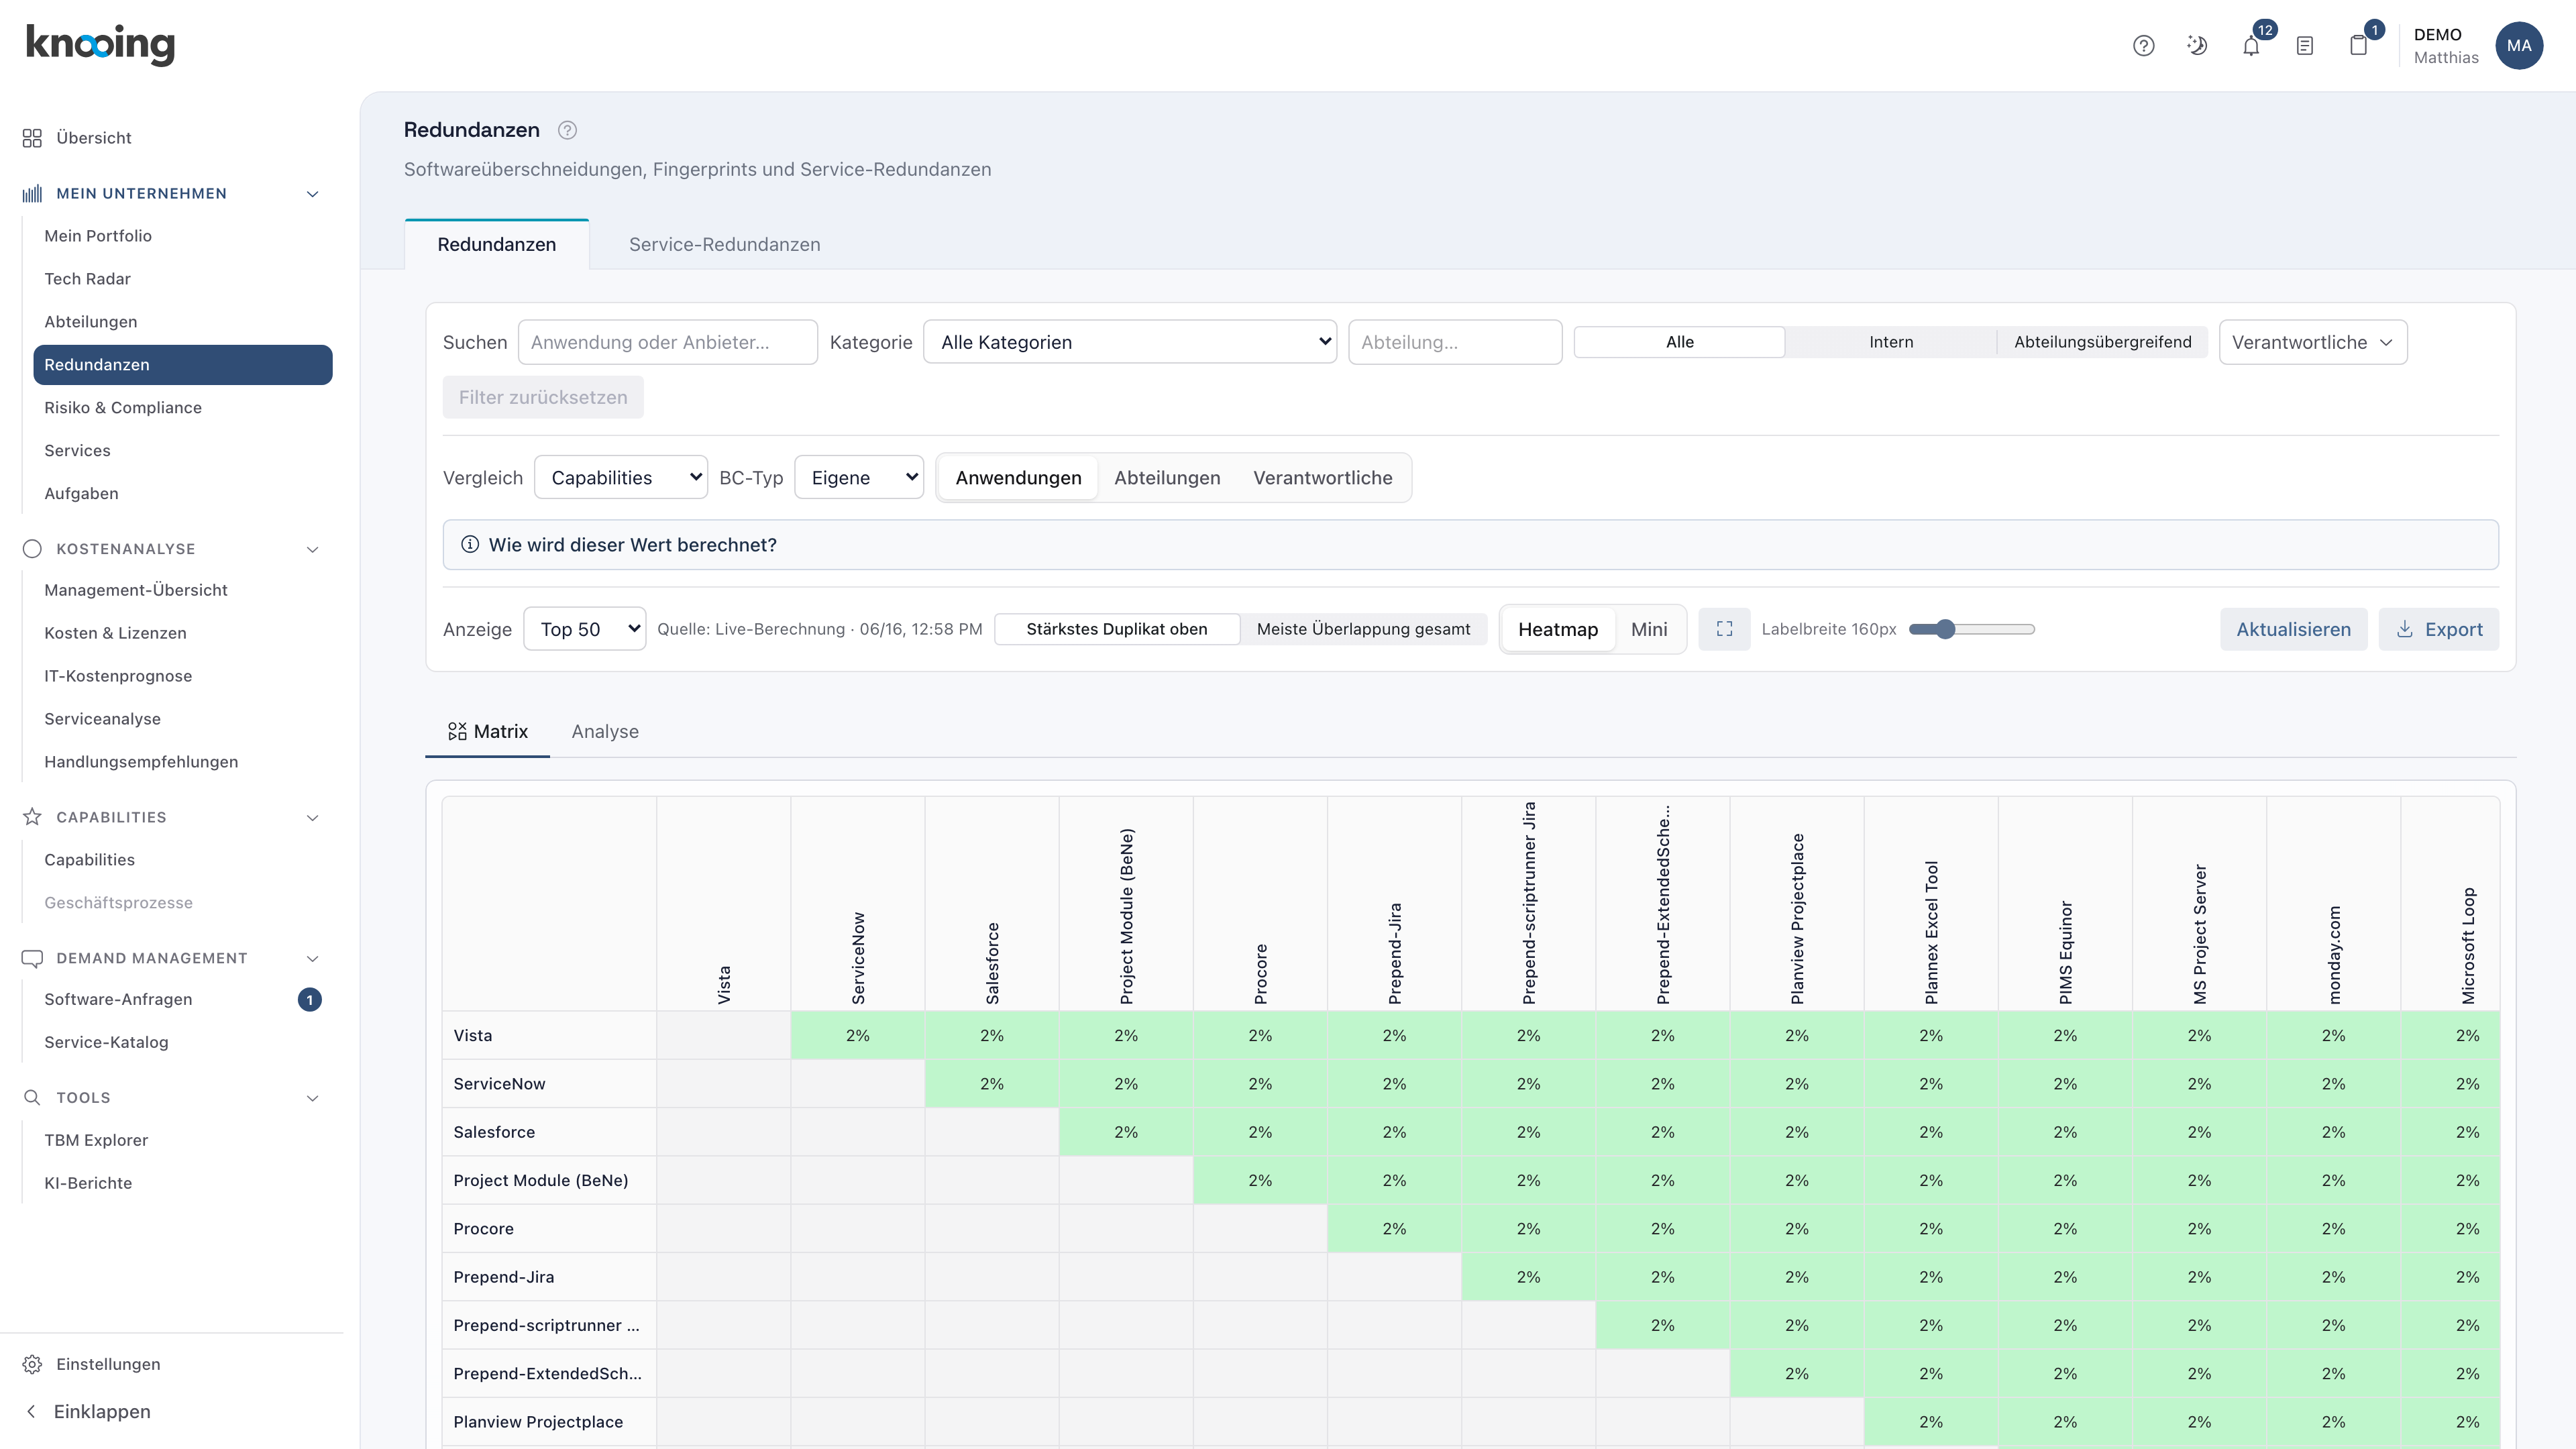Open KI-Berichte in sidebar

88,1184
